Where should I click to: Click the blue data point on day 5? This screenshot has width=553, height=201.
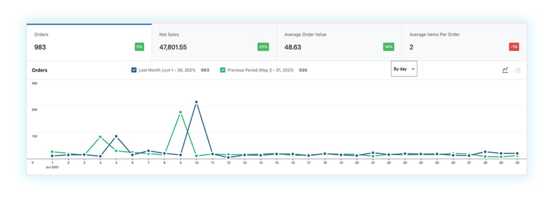(x=116, y=136)
